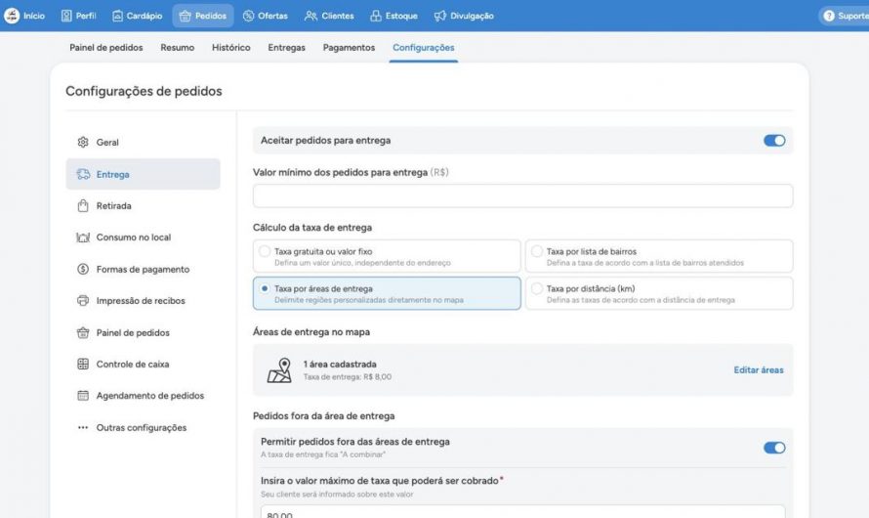869x518 pixels.
Task: Click the max fee field showing 80,00
Action: 522,512
